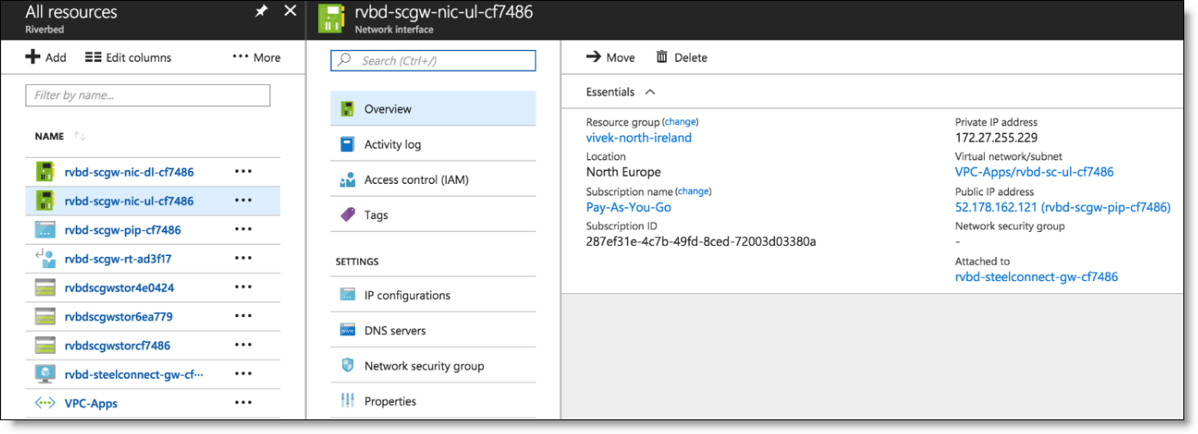
Task: Click the Access control people icon
Action: tap(348, 180)
